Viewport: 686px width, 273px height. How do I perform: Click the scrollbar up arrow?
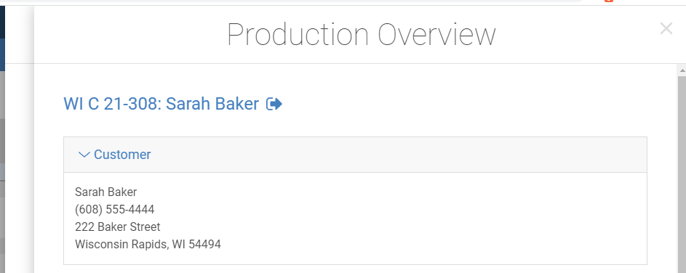pyautogui.click(x=682, y=70)
